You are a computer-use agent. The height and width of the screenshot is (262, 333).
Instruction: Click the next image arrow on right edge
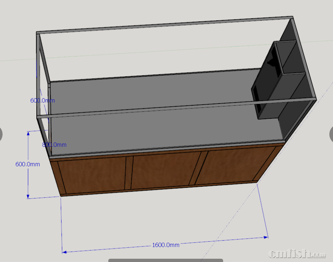[x=331, y=134]
